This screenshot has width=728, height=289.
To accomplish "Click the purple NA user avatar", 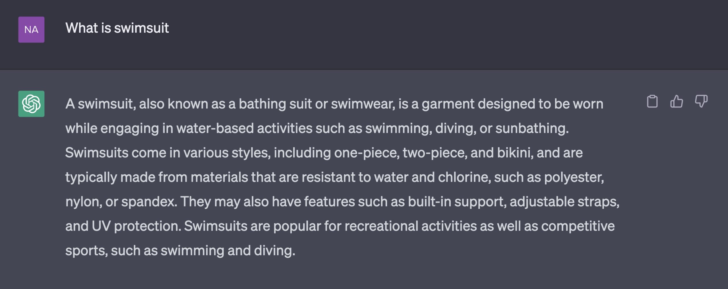I will pos(31,30).
